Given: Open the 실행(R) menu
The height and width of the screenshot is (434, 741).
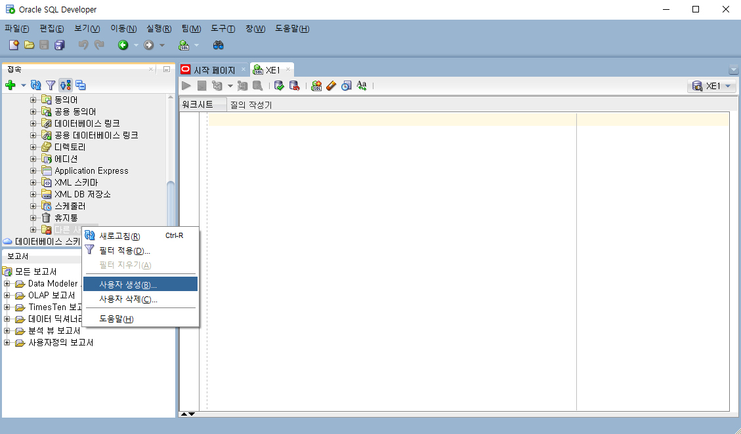Looking at the screenshot, I should 159,29.
